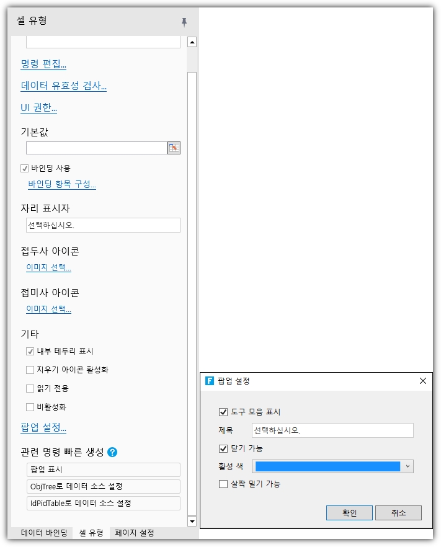Open the 활성 색 dropdown arrow
The image size is (441, 547).
(x=408, y=466)
